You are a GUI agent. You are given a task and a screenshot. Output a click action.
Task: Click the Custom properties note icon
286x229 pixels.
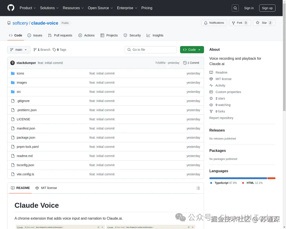pyautogui.click(x=211, y=92)
